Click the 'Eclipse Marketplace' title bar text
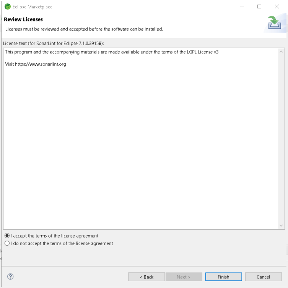 coord(33,7)
